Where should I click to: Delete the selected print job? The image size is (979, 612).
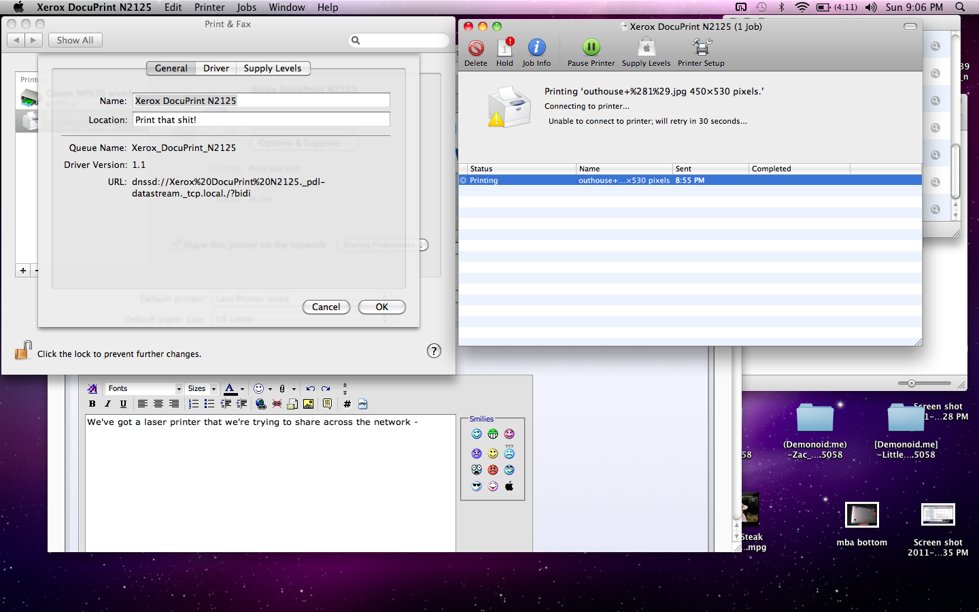point(476,53)
